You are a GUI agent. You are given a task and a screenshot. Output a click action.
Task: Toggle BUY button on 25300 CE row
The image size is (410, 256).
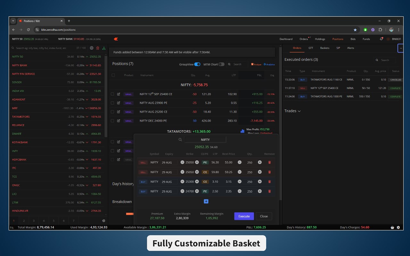tap(143, 182)
